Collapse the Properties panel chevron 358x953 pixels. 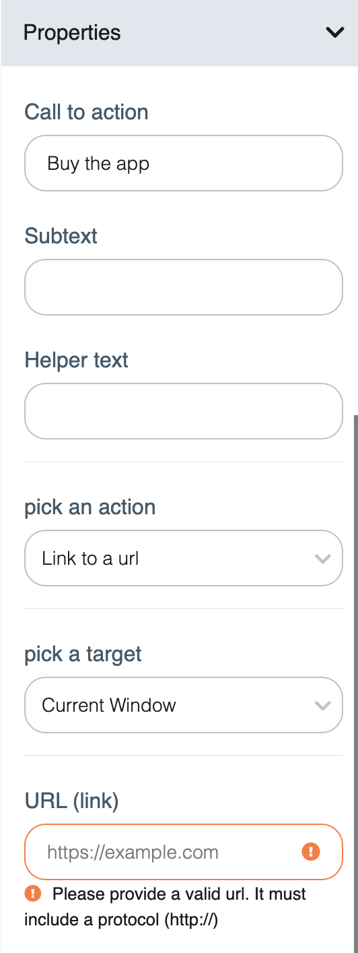coord(334,32)
